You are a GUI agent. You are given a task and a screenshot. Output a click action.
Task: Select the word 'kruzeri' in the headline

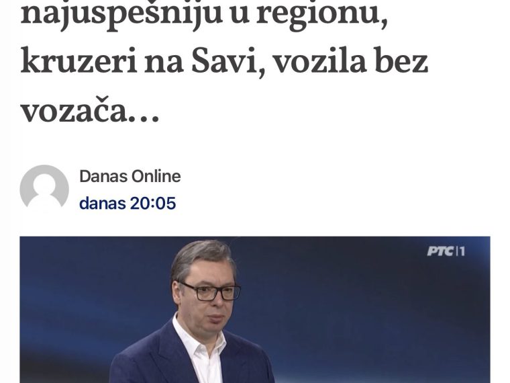pos(79,61)
